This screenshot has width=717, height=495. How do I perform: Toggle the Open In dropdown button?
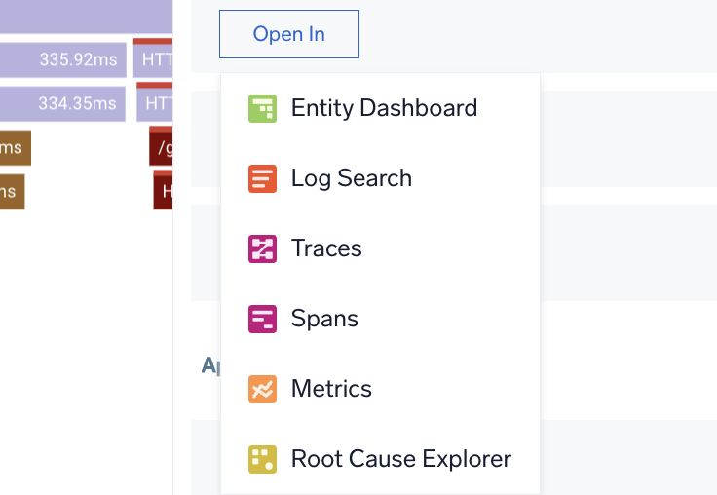[289, 34]
